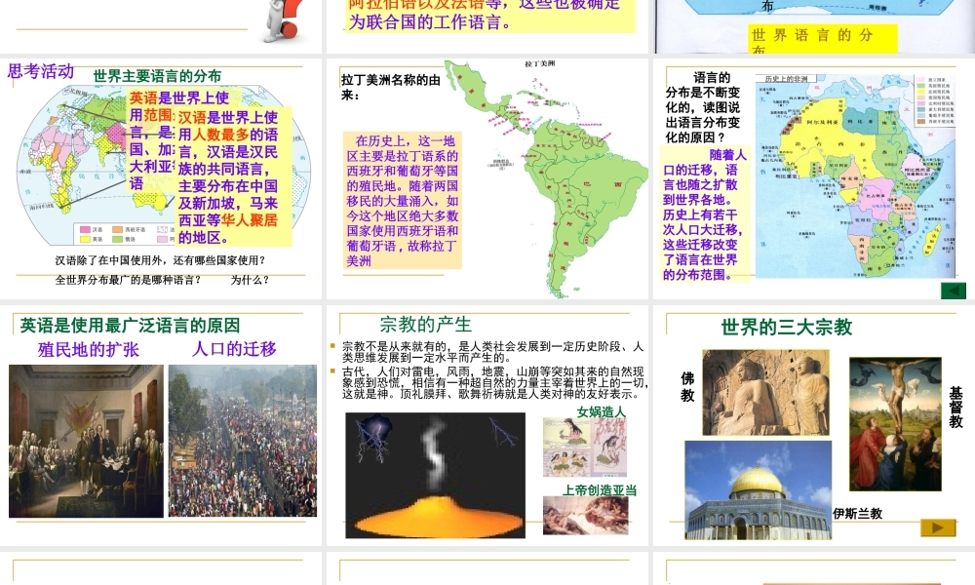The image size is (975, 585).
Task: Open the 宗教的产生 slide
Action: (x=487, y=425)
